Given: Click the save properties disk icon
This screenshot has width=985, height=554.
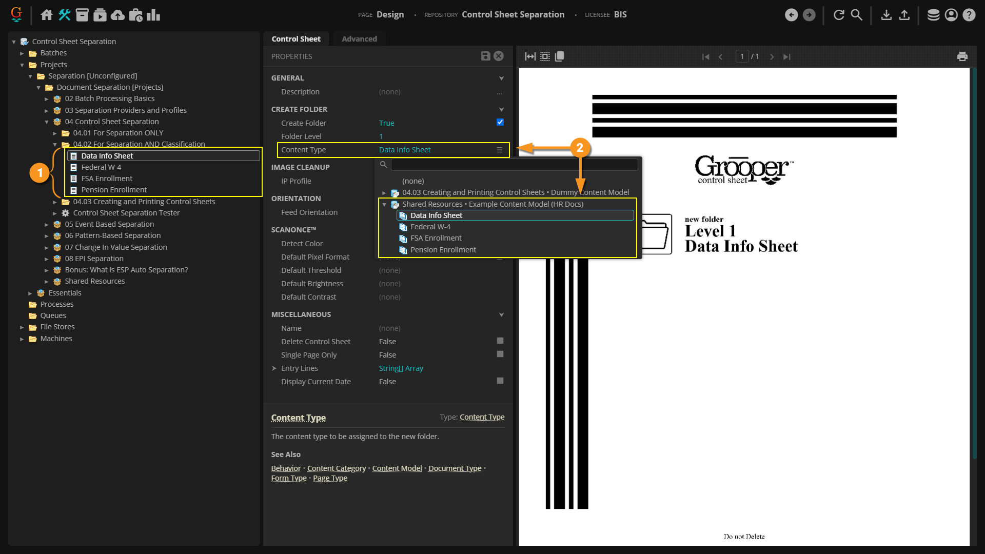Looking at the screenshot, I should pos(485,56).
